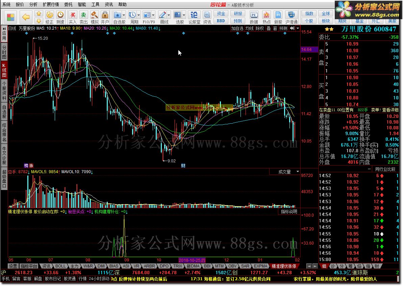Open 个股资料 in left sidebar
This screenshot has height=286, width=403.
point(4,91)
